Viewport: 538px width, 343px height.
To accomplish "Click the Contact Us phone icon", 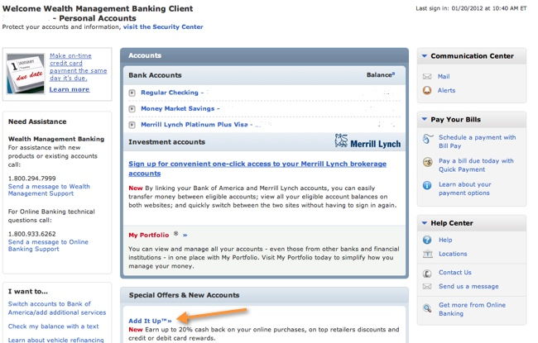I will coord(427,274).
